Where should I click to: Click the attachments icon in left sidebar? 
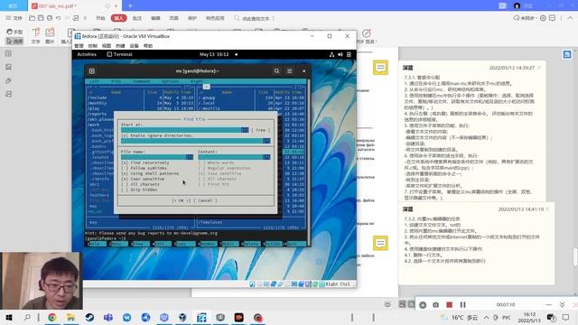coord(8,80)
